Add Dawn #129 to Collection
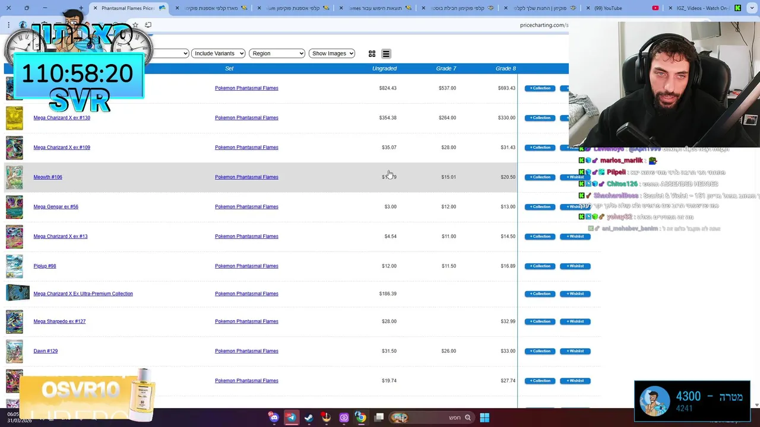The height and width of the screenshot is (427, 760). coord(540,351)
